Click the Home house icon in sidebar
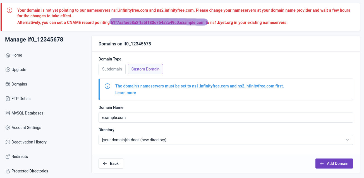 8,55
